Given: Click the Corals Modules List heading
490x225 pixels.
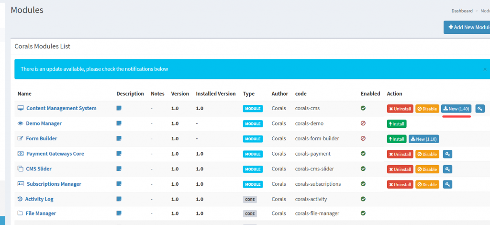Looking at the screenshot, I should point(43,46).
